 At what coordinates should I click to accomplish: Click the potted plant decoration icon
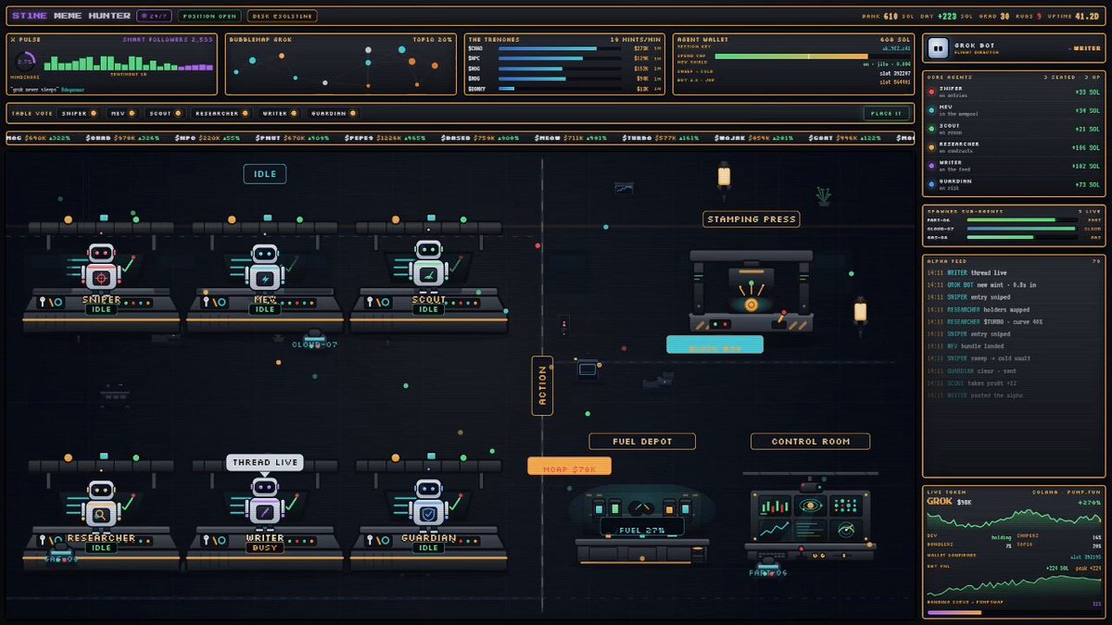(x=823, y=195)
